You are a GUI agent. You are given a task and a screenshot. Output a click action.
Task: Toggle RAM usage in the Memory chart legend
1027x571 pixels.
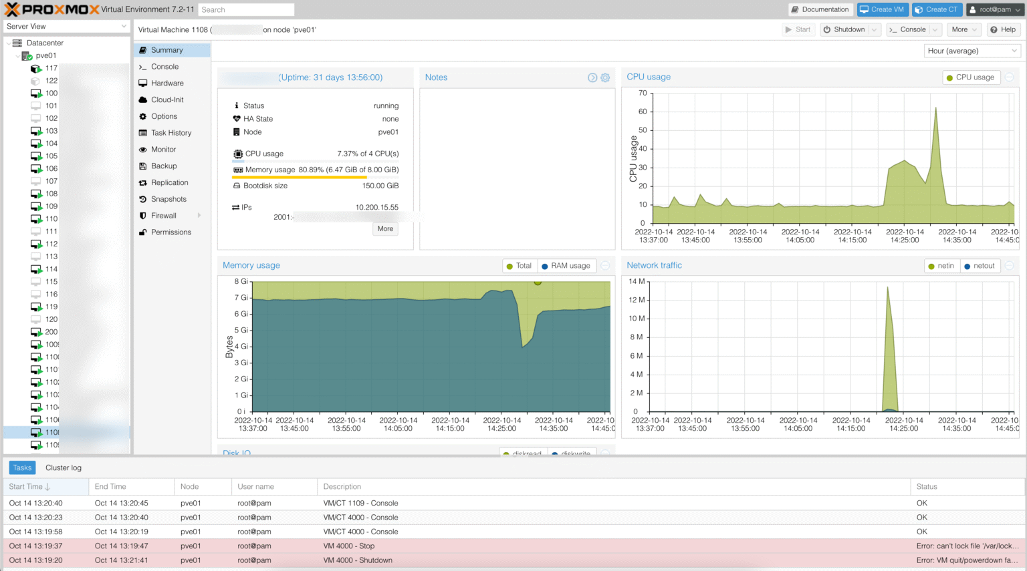(x=566, y=265)
